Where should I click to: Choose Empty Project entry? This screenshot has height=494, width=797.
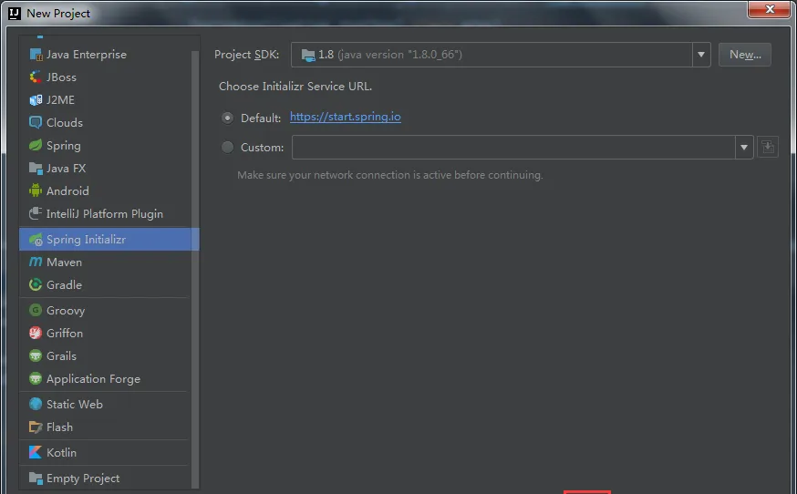(x=105, y=479)
